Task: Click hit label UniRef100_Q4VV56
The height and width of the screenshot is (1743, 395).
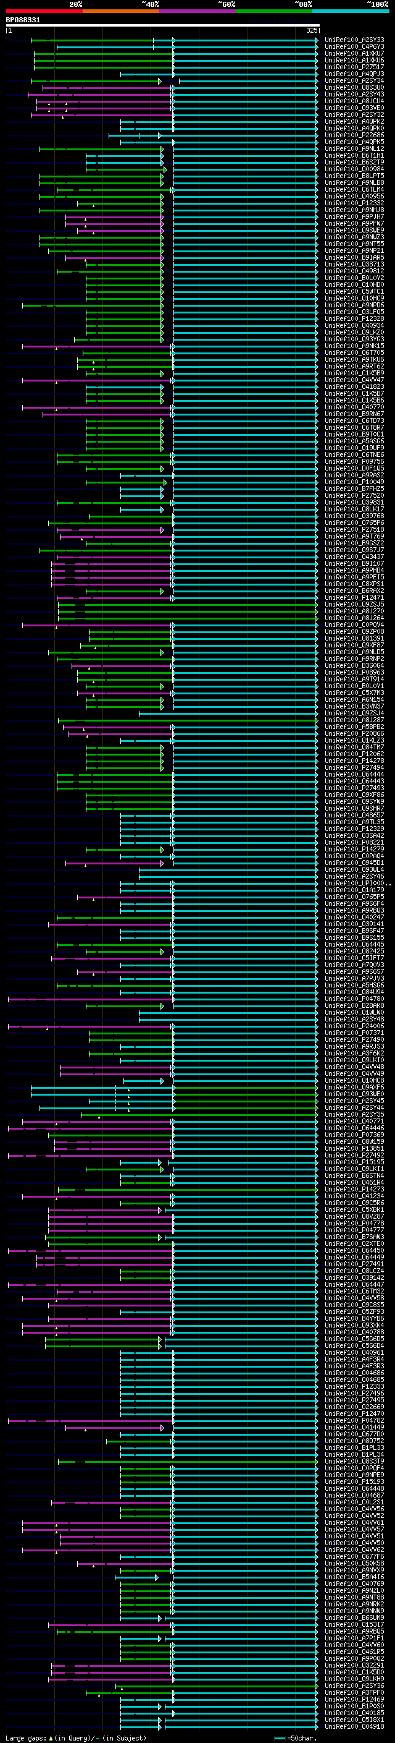Action: [354, 1509]
